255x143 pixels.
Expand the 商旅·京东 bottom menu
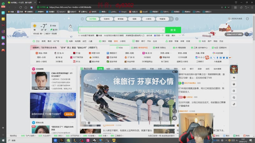(59, 136)
